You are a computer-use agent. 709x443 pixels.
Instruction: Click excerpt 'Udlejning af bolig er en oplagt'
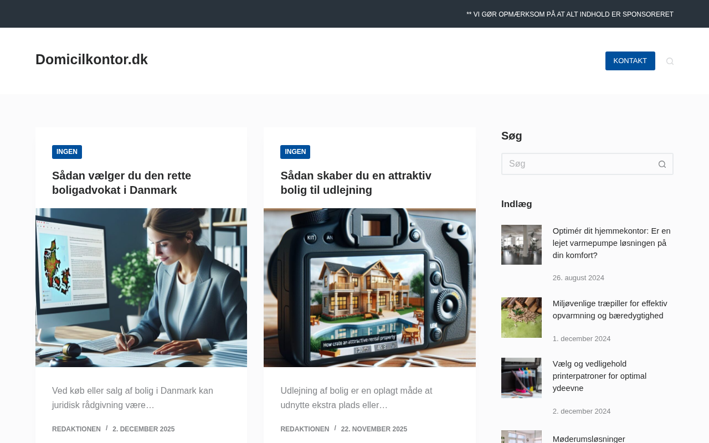[x=356, y=398]
